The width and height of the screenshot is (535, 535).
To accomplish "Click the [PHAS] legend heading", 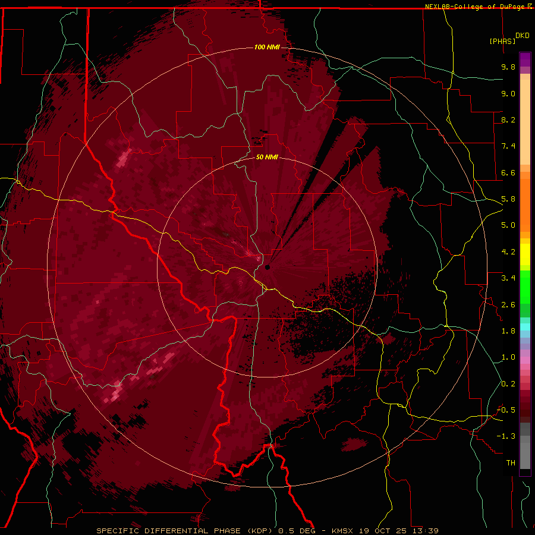I will click(502, 41).
